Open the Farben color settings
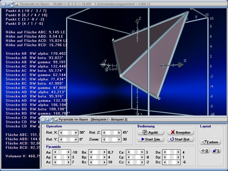 210,142
